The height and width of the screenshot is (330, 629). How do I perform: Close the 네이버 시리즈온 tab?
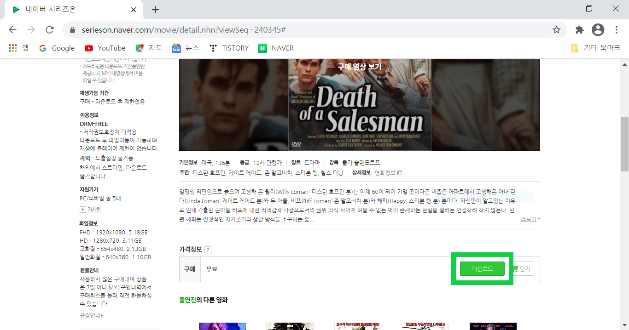(134, 10)
